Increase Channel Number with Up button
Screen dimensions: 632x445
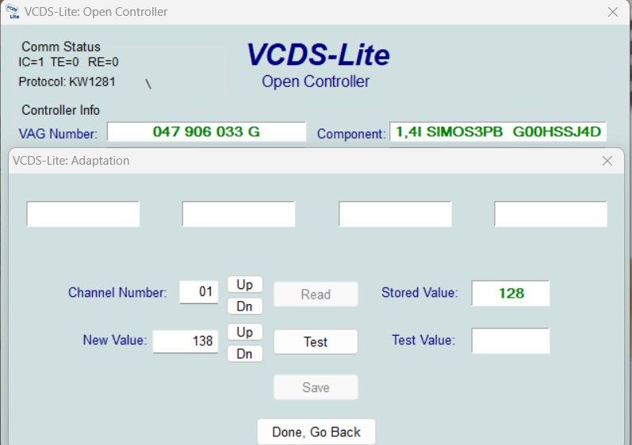click(245, 284)
